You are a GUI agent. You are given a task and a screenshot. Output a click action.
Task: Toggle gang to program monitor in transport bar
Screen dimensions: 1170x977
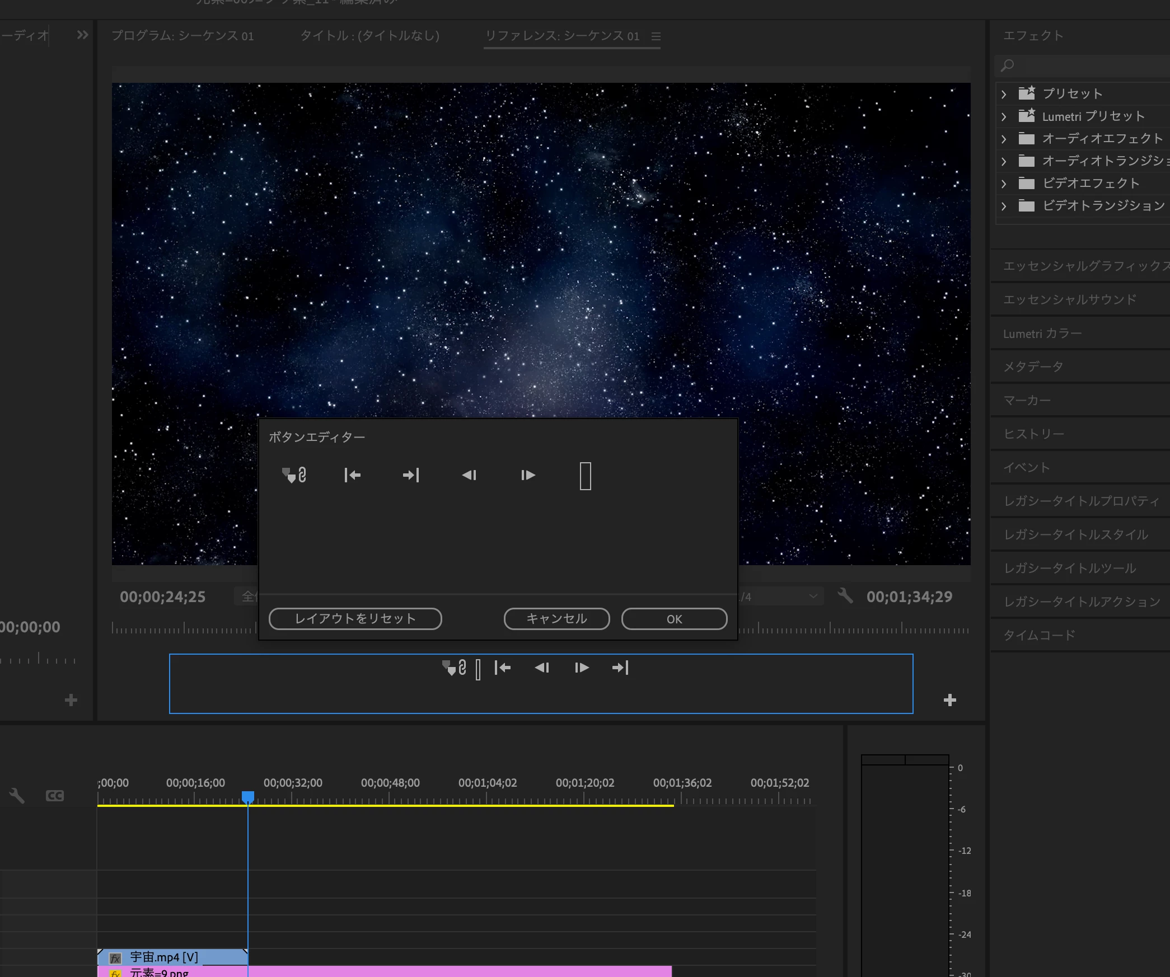pos(454,668)
